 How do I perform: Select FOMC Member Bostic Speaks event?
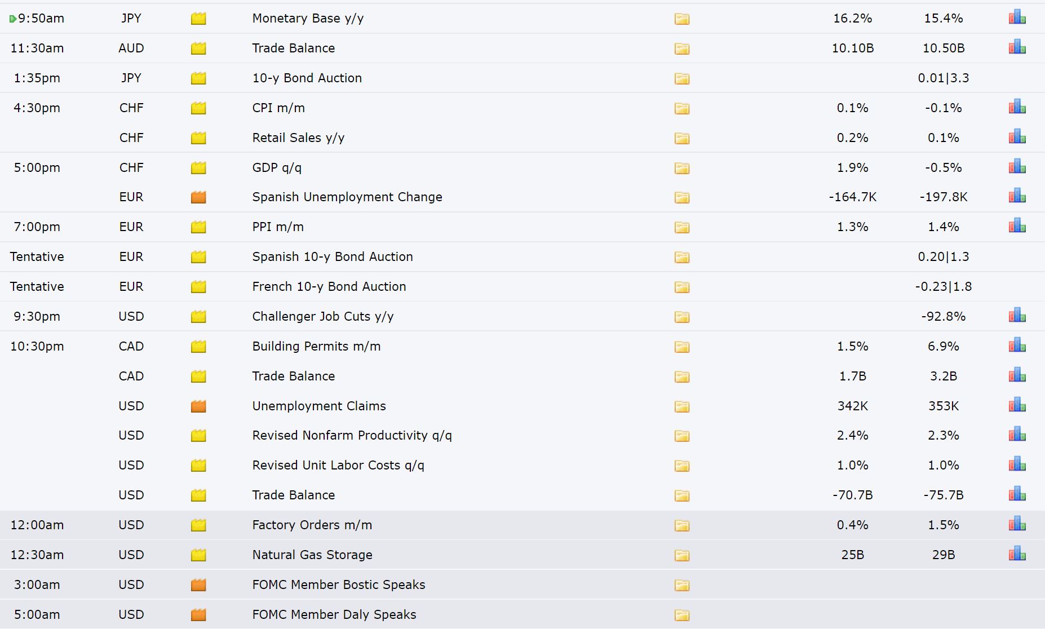pos(339,584)
